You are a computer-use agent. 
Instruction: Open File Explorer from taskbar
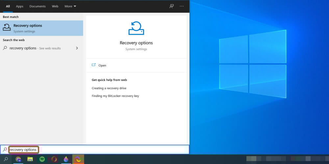coord(30,159)
